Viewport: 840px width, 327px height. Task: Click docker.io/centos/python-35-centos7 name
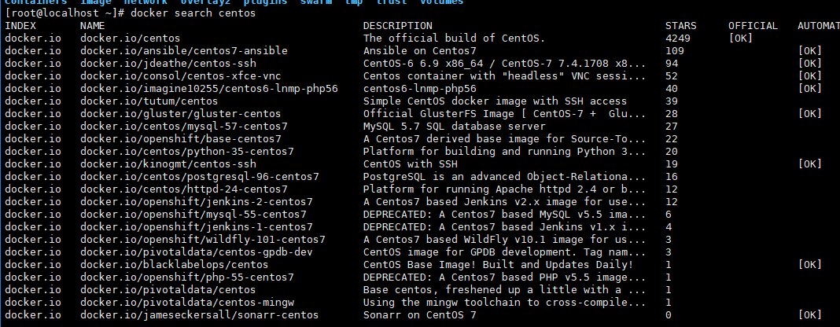[187, 152]
